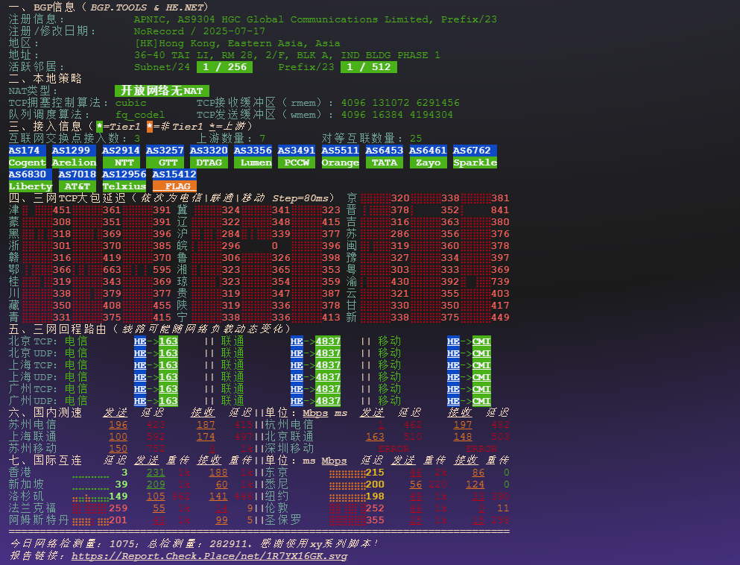Click the orange AS15412 FLAG badge

tap(174, 180)
